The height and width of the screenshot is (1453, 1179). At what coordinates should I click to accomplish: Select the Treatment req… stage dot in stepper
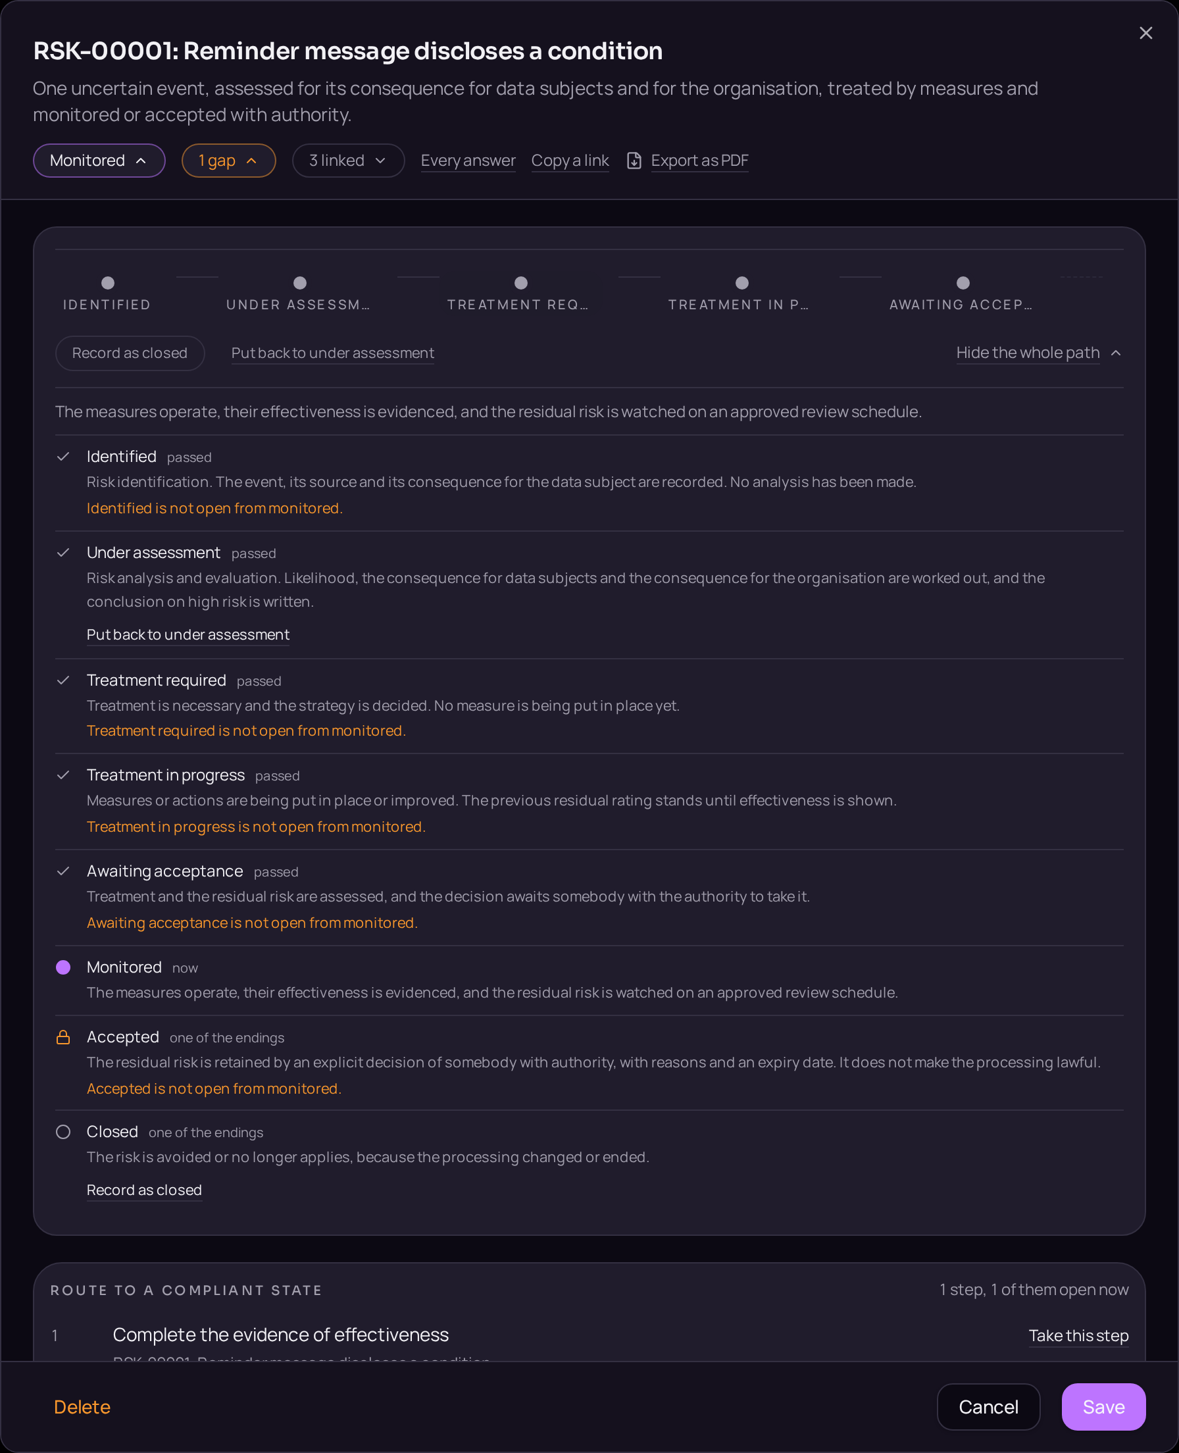pyautogui.click(x=521, y=282)
